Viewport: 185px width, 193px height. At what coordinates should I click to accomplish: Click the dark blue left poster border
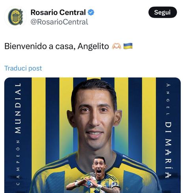(x=18, y=135)
